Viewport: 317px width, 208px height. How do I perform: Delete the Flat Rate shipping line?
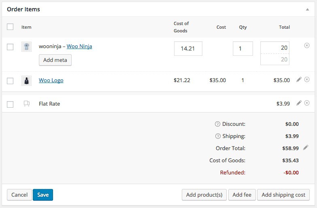point(307,103)
